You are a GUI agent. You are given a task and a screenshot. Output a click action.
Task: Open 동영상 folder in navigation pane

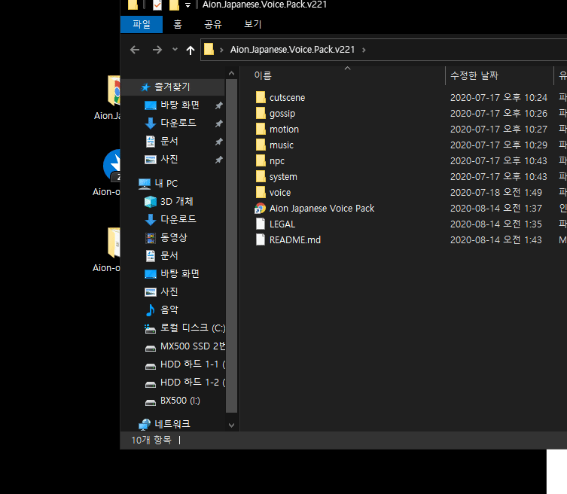174,238
